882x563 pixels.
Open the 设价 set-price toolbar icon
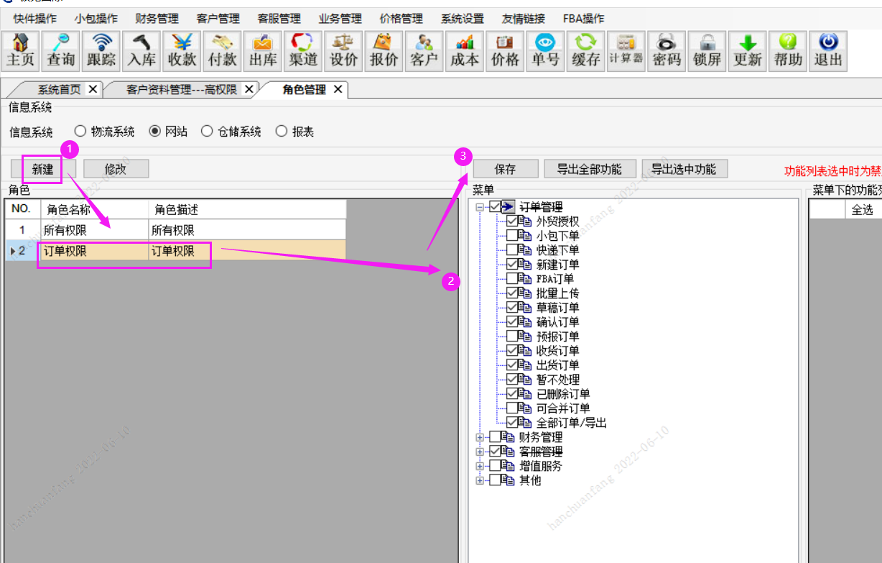(343, 51)
